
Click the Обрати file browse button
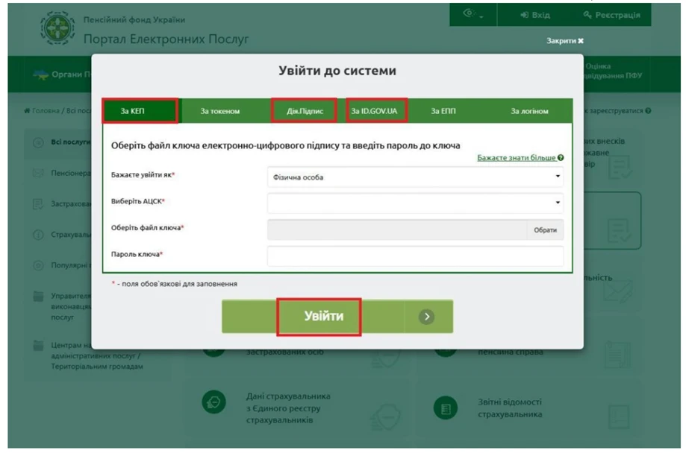pyautogui.click(x=545, y=230)
